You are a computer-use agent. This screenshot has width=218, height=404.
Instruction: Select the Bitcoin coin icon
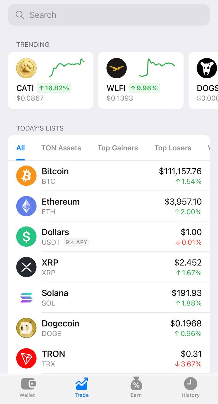(x=26, y=176)
